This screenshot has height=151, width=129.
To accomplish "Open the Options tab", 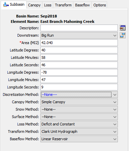I will [x=100, y=5].
